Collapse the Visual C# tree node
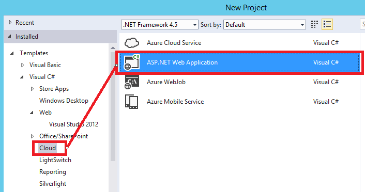Viewport: 365px width, 192px height. pos(22,77)
